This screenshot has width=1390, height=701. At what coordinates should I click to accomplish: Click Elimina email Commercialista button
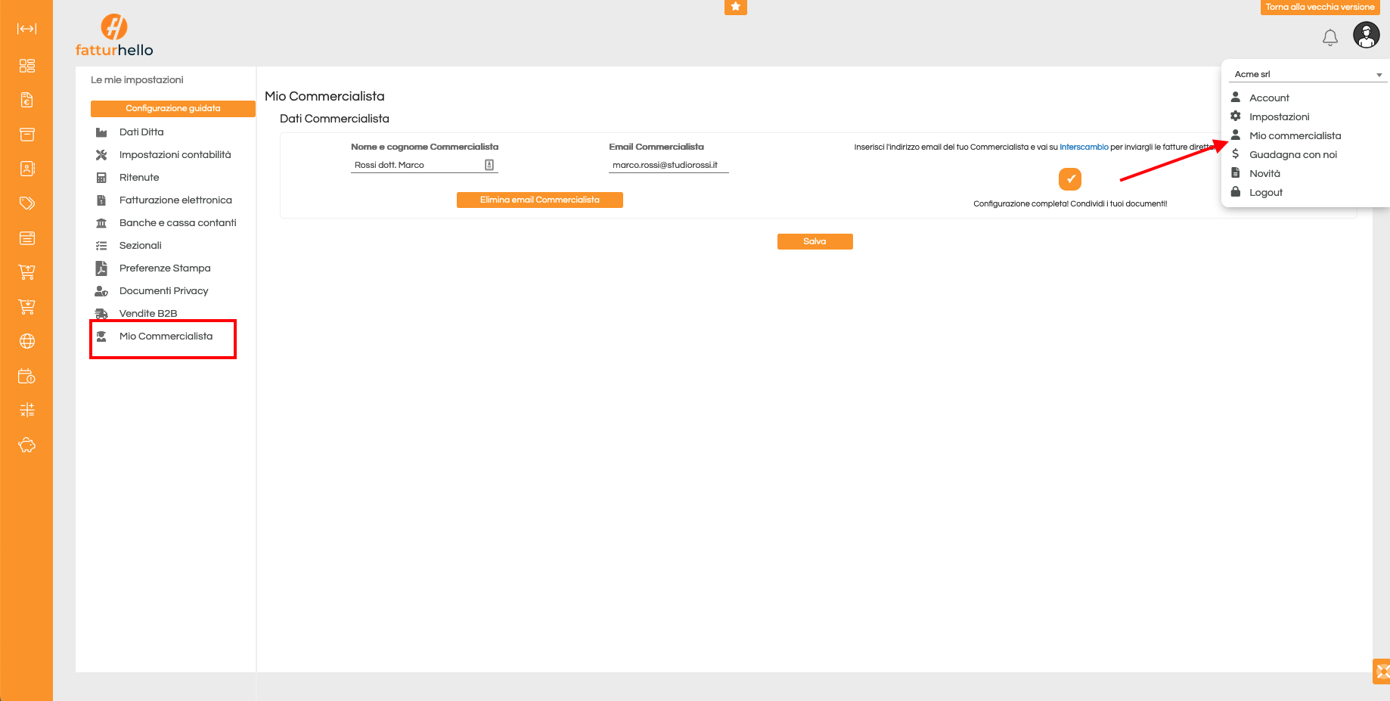coord(539,200)
